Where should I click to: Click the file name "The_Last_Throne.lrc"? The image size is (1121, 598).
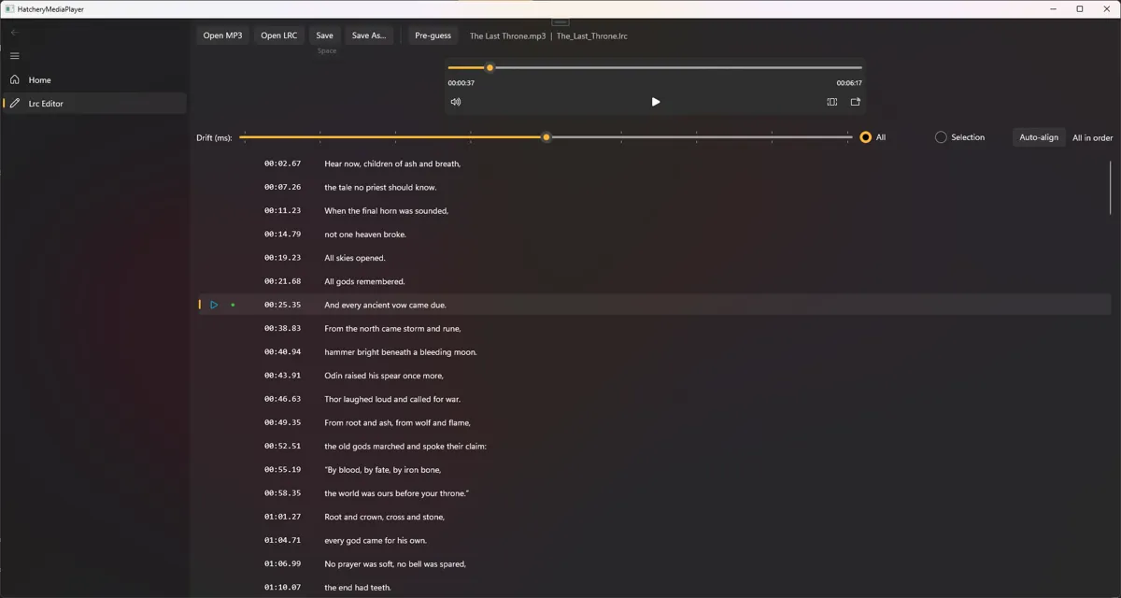pos(592,36)
